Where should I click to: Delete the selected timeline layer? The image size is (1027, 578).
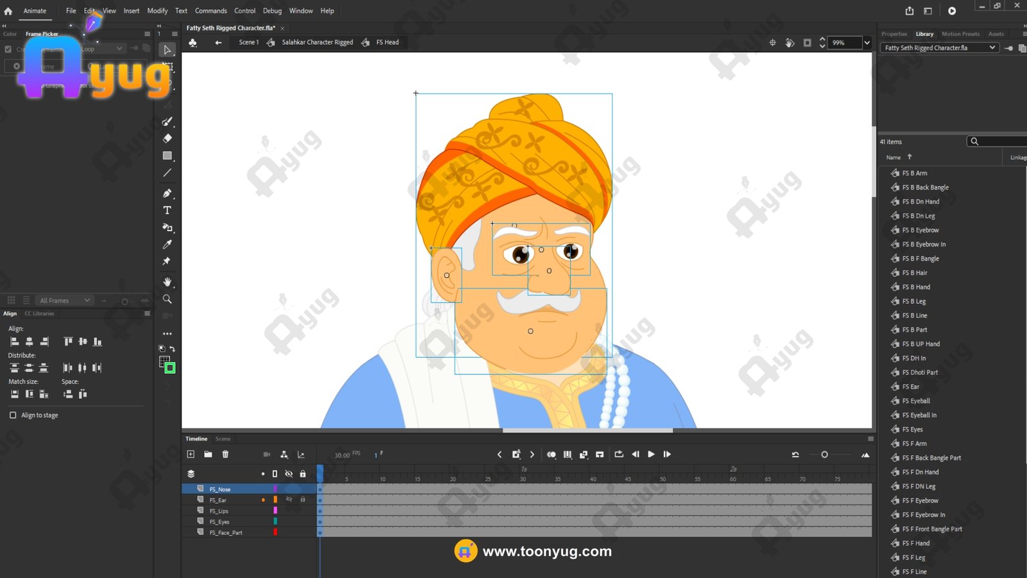(225, 454)
